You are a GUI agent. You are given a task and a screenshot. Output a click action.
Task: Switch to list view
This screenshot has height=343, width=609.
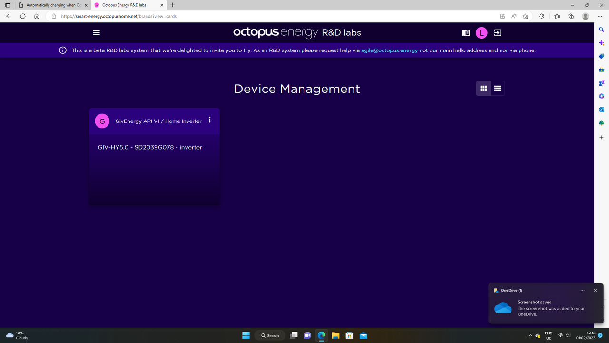(x=498, y=88)
